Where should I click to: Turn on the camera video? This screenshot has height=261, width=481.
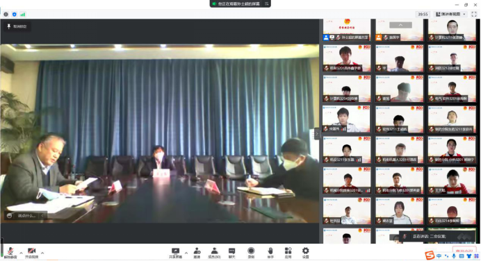[x=31, y=253]
